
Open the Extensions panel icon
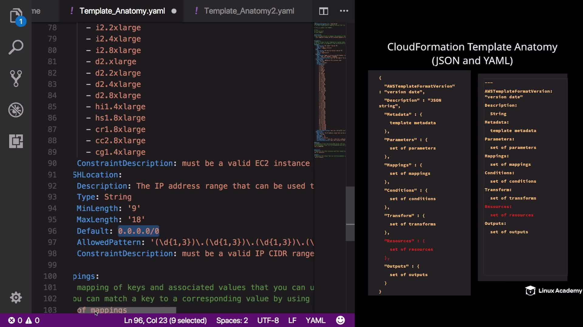coord(16,141)
